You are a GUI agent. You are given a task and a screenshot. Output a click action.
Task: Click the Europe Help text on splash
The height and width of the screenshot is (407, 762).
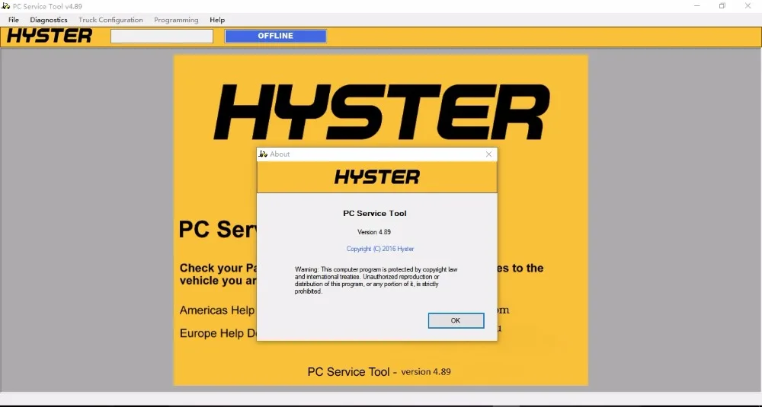(x=216, y=333)
